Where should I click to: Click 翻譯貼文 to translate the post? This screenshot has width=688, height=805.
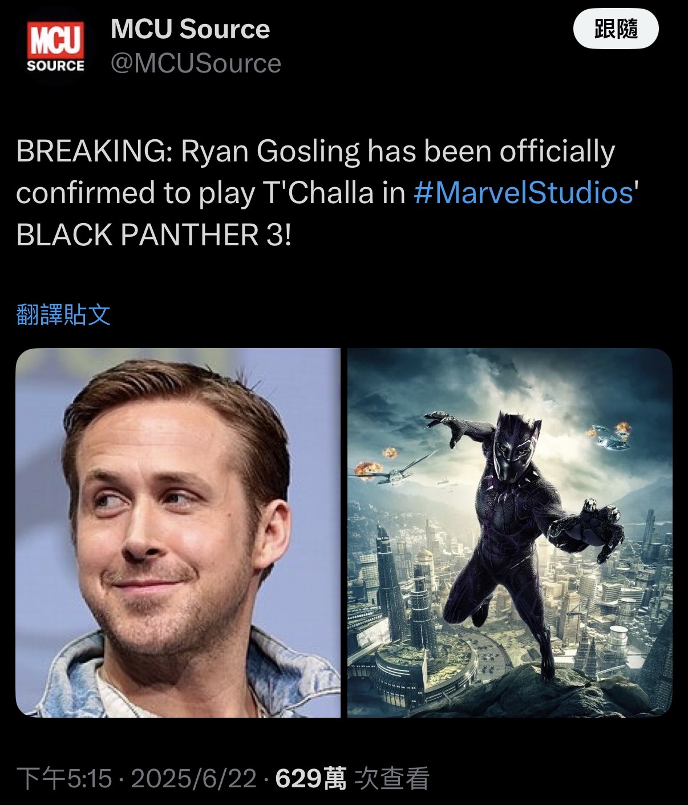click(63, 314)
